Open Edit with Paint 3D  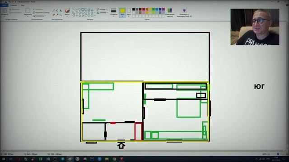point(184,13)
